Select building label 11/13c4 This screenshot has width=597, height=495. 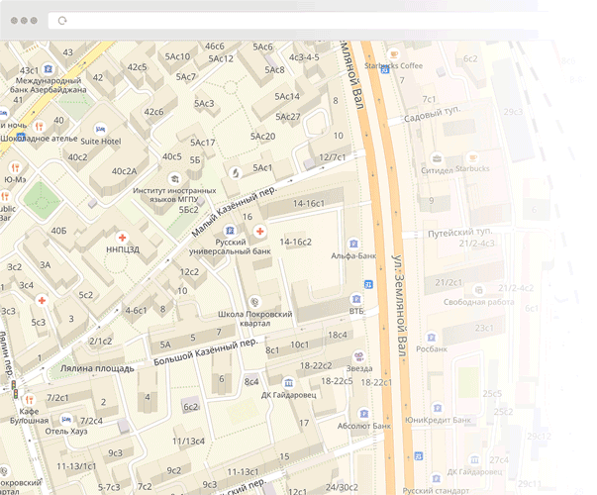tap(188, 441)
